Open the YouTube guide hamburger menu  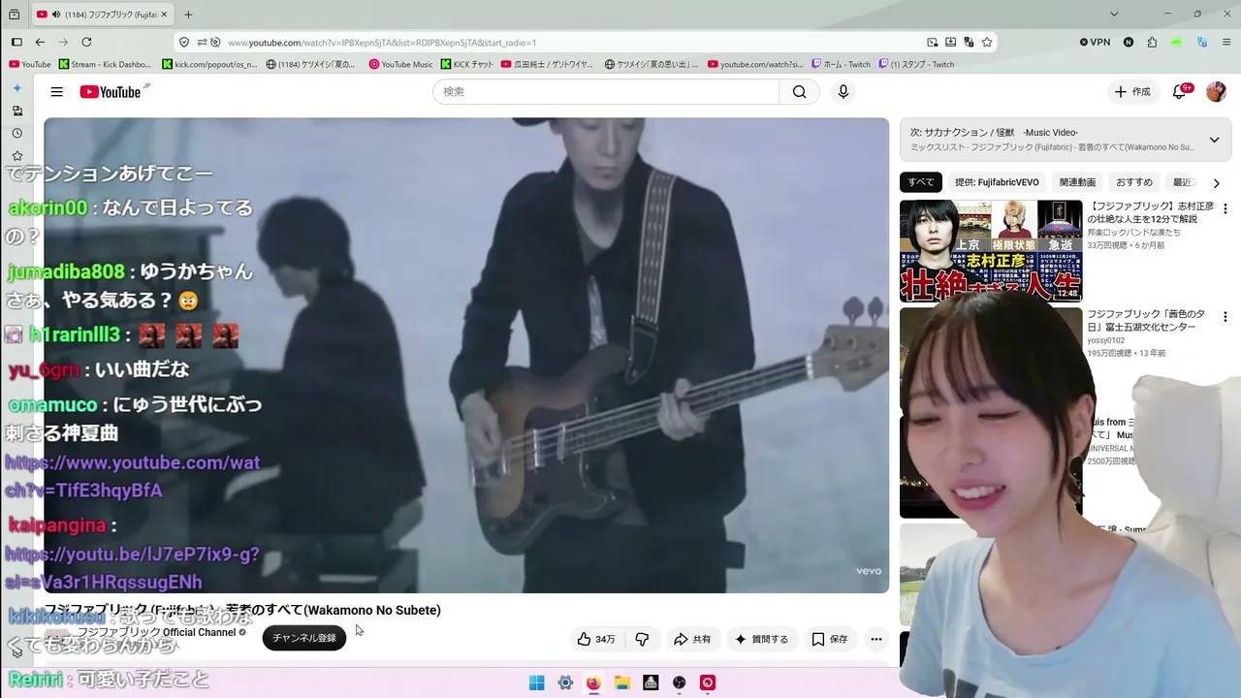coord(57,92)
